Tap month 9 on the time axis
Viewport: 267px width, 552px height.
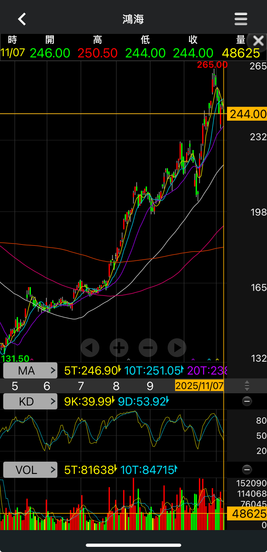150,386
